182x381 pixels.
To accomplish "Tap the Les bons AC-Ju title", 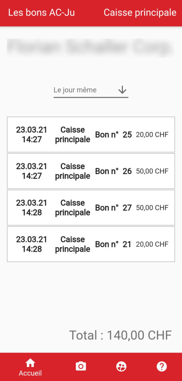I will (42, 13).
